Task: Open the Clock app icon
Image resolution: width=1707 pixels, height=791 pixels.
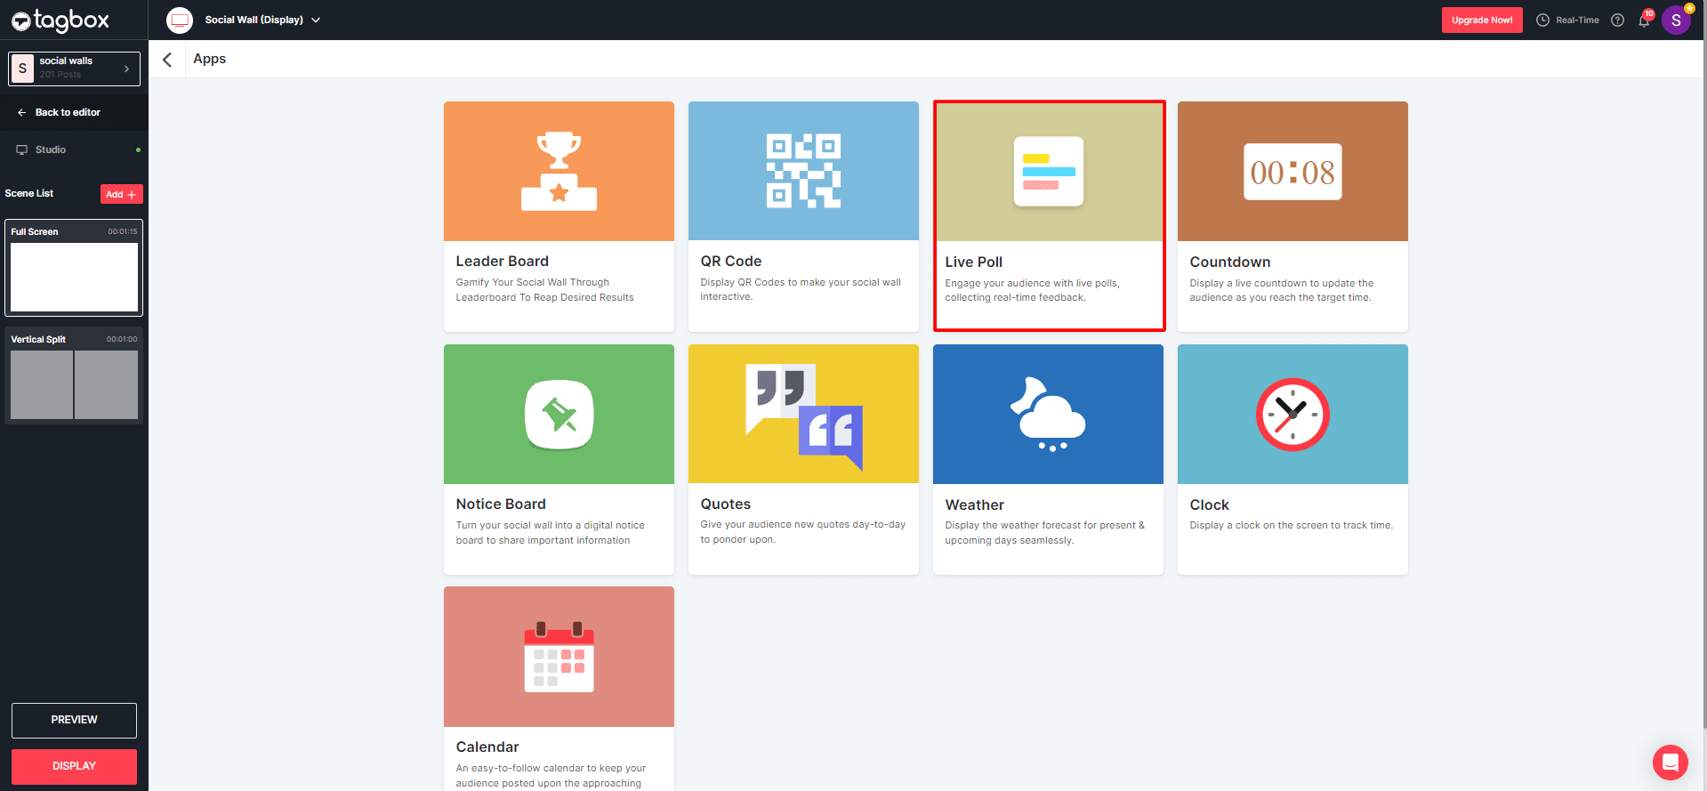Action: pyautogui.click(x=1292, y=415)
